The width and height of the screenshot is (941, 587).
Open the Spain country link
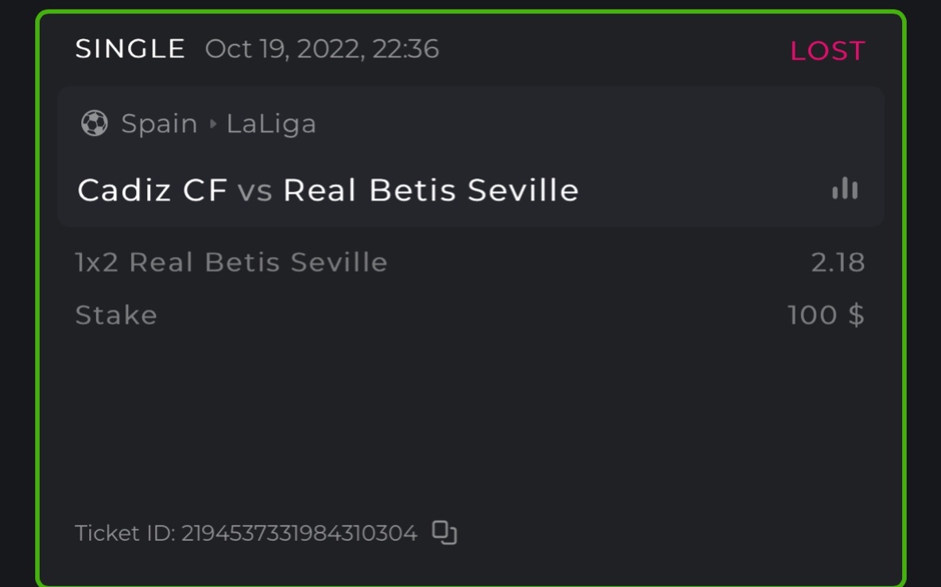[159, 124]
